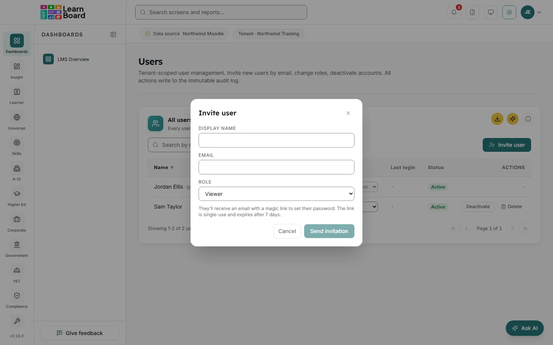The image size is (553, 345).
Task: Open the VET sidebar section
Action: point(17,275)
